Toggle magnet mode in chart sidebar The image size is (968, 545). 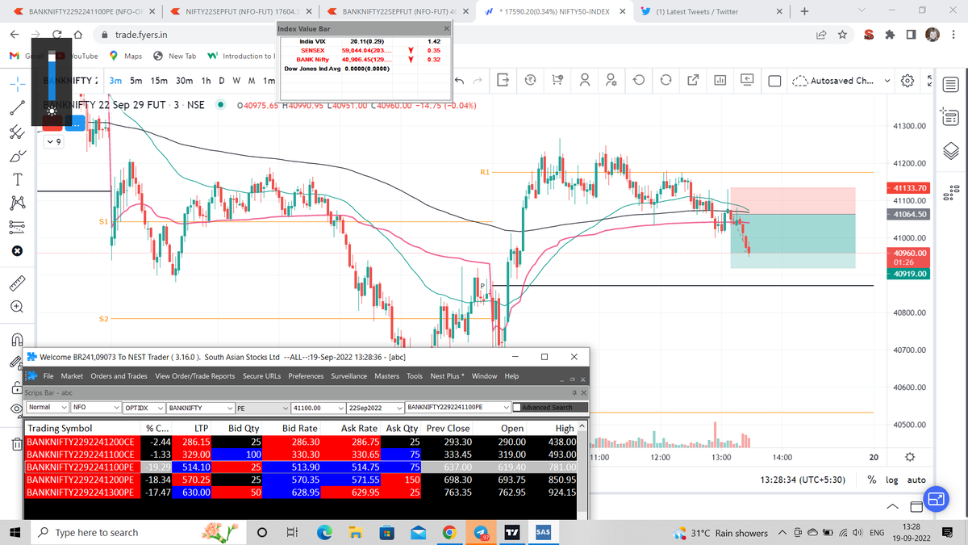tap(18, 338)
